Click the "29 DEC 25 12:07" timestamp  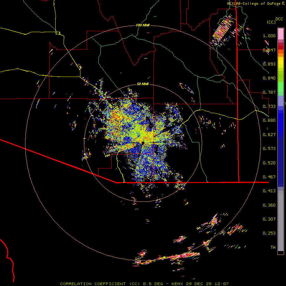pos(207,284)
